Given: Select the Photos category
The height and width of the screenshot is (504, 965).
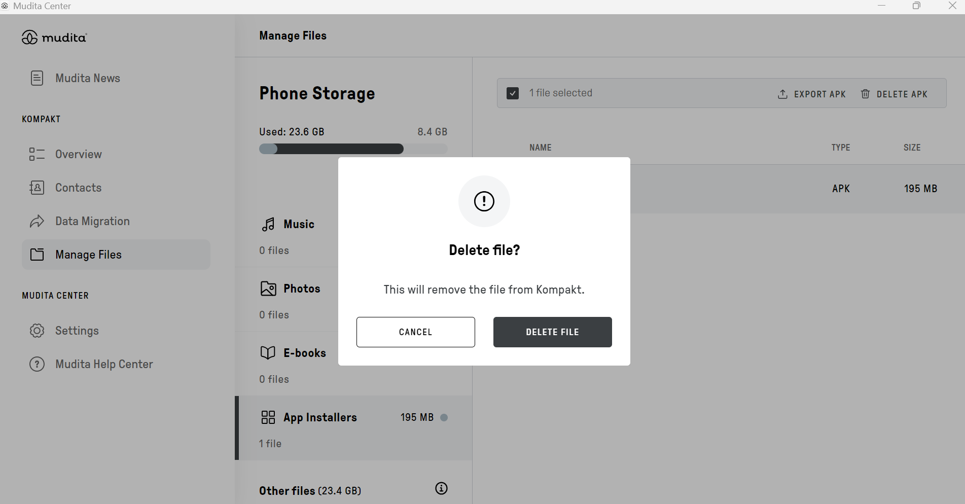Looking at the screenshot, I should 302,289.
